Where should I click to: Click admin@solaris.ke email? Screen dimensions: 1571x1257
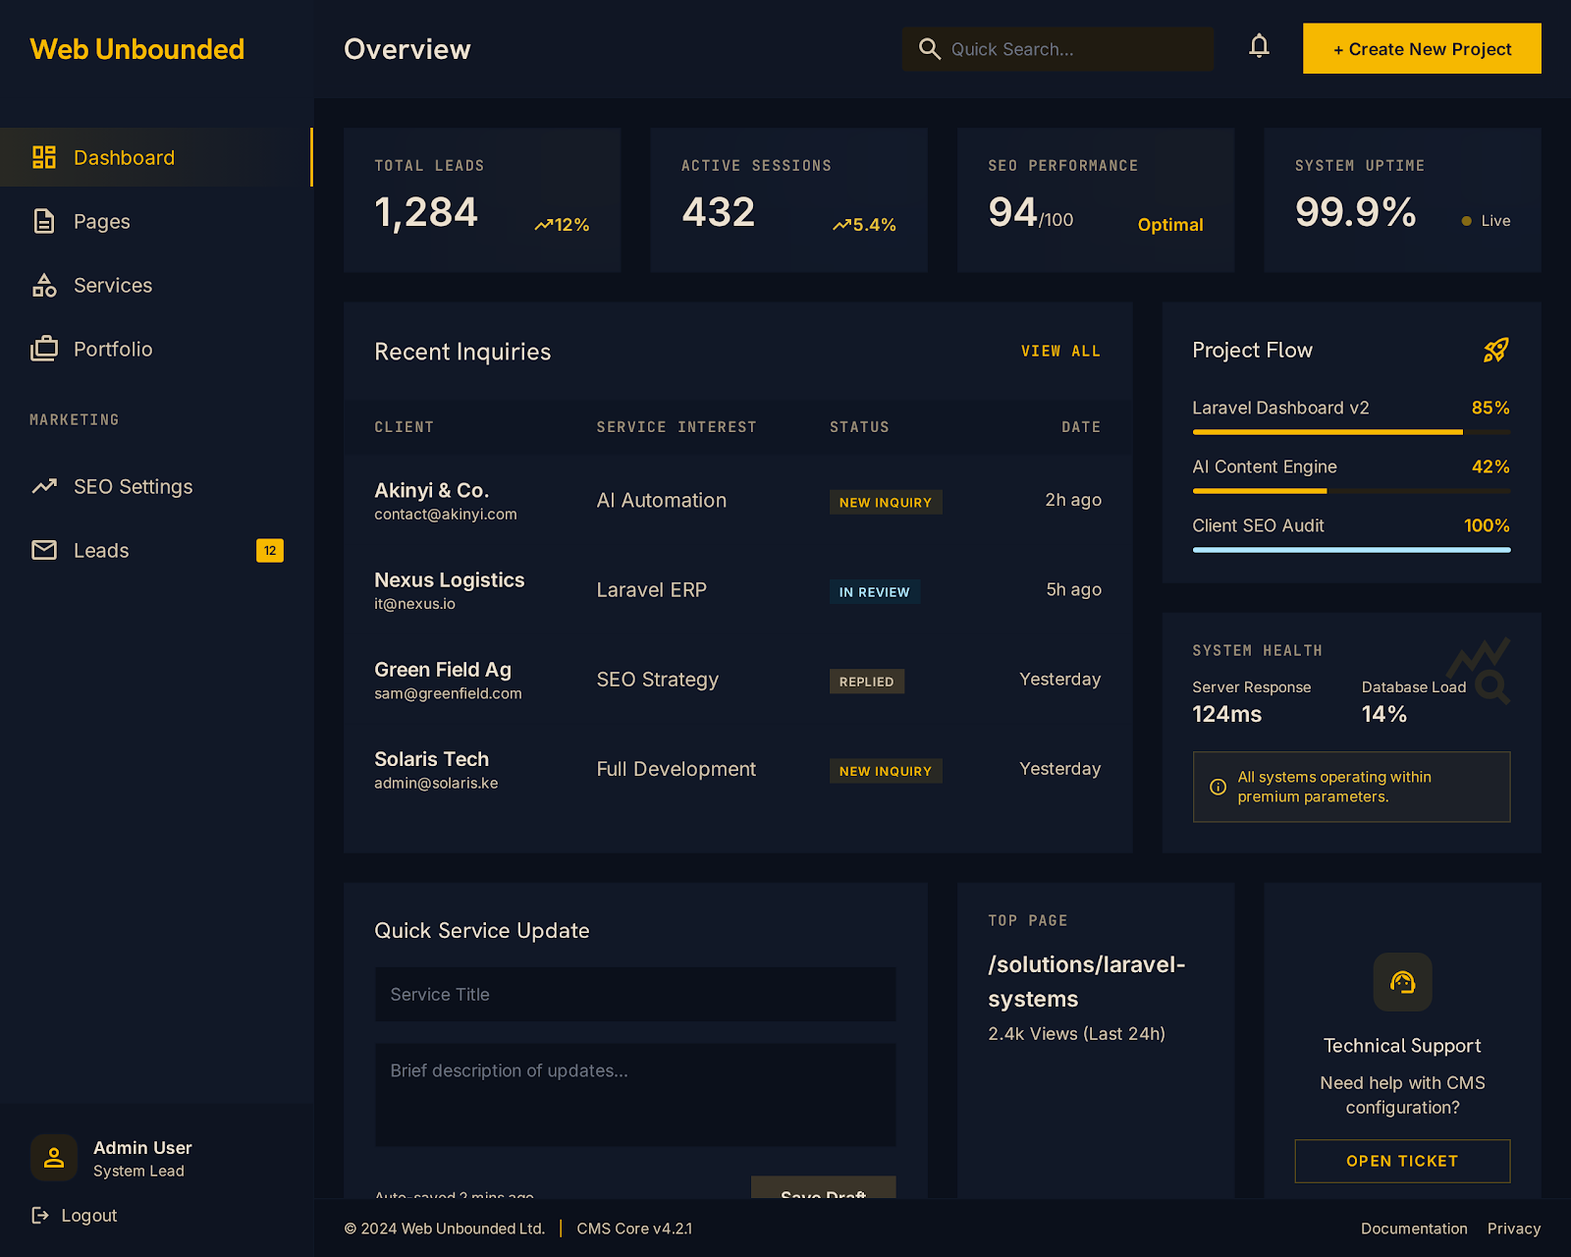pyautogui.click(x=436, y=783)
